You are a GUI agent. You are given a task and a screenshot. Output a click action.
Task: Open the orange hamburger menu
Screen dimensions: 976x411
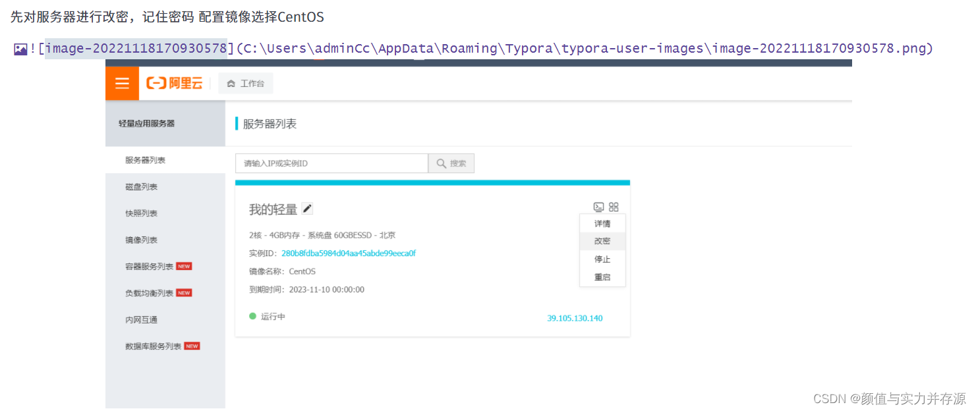pos(122,83)
